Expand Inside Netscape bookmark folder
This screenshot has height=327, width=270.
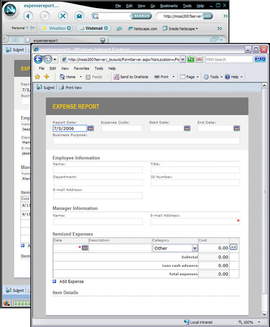(180, 29)
